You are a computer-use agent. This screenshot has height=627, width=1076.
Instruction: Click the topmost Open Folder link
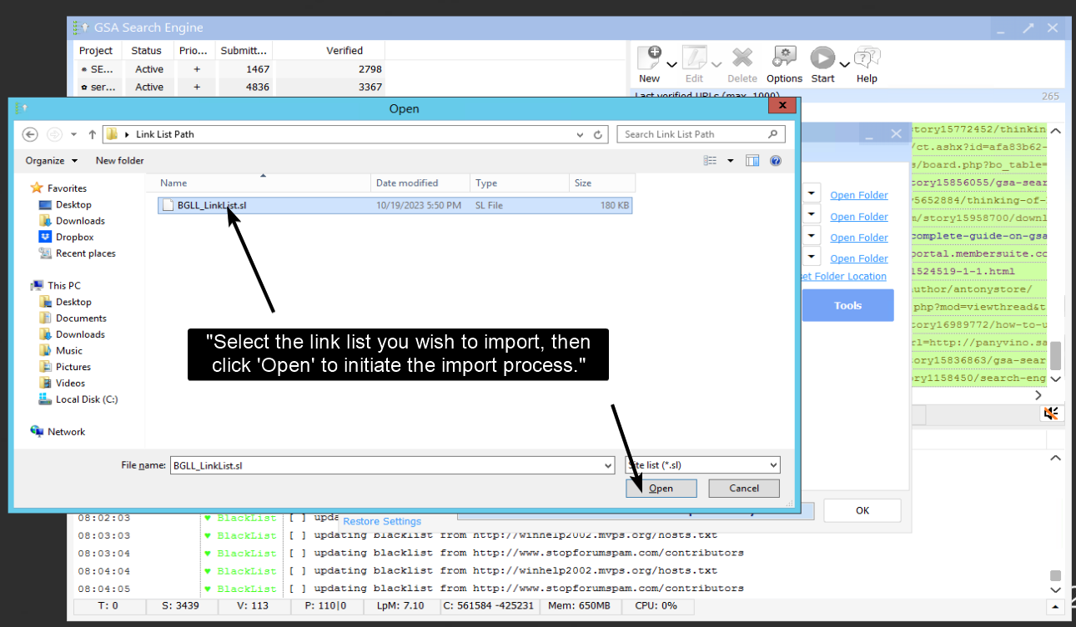(859, 195)
